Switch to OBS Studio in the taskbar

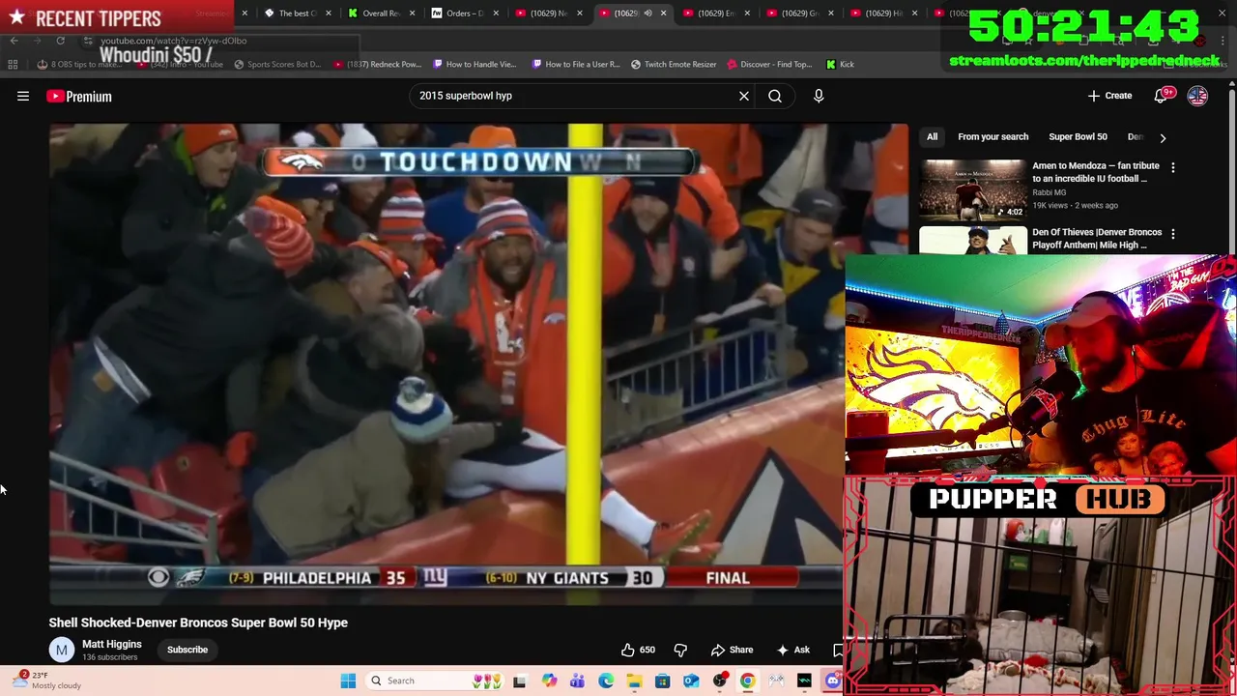tap(719, 681)
